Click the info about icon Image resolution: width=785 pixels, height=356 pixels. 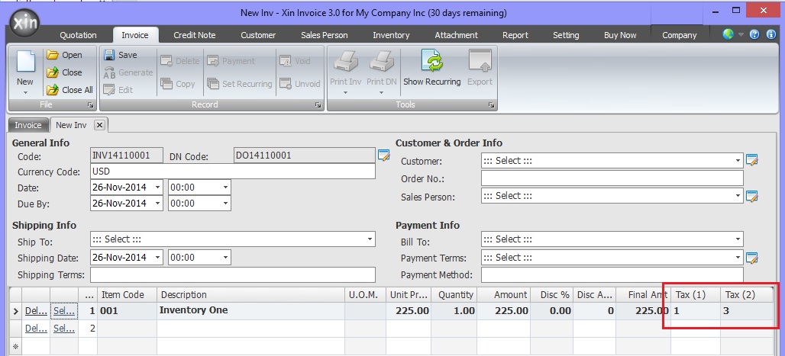[x=771, y=34]
